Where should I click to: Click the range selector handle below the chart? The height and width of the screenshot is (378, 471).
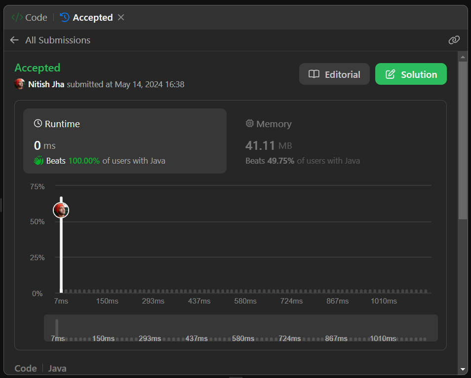click(x=57, y=328)
